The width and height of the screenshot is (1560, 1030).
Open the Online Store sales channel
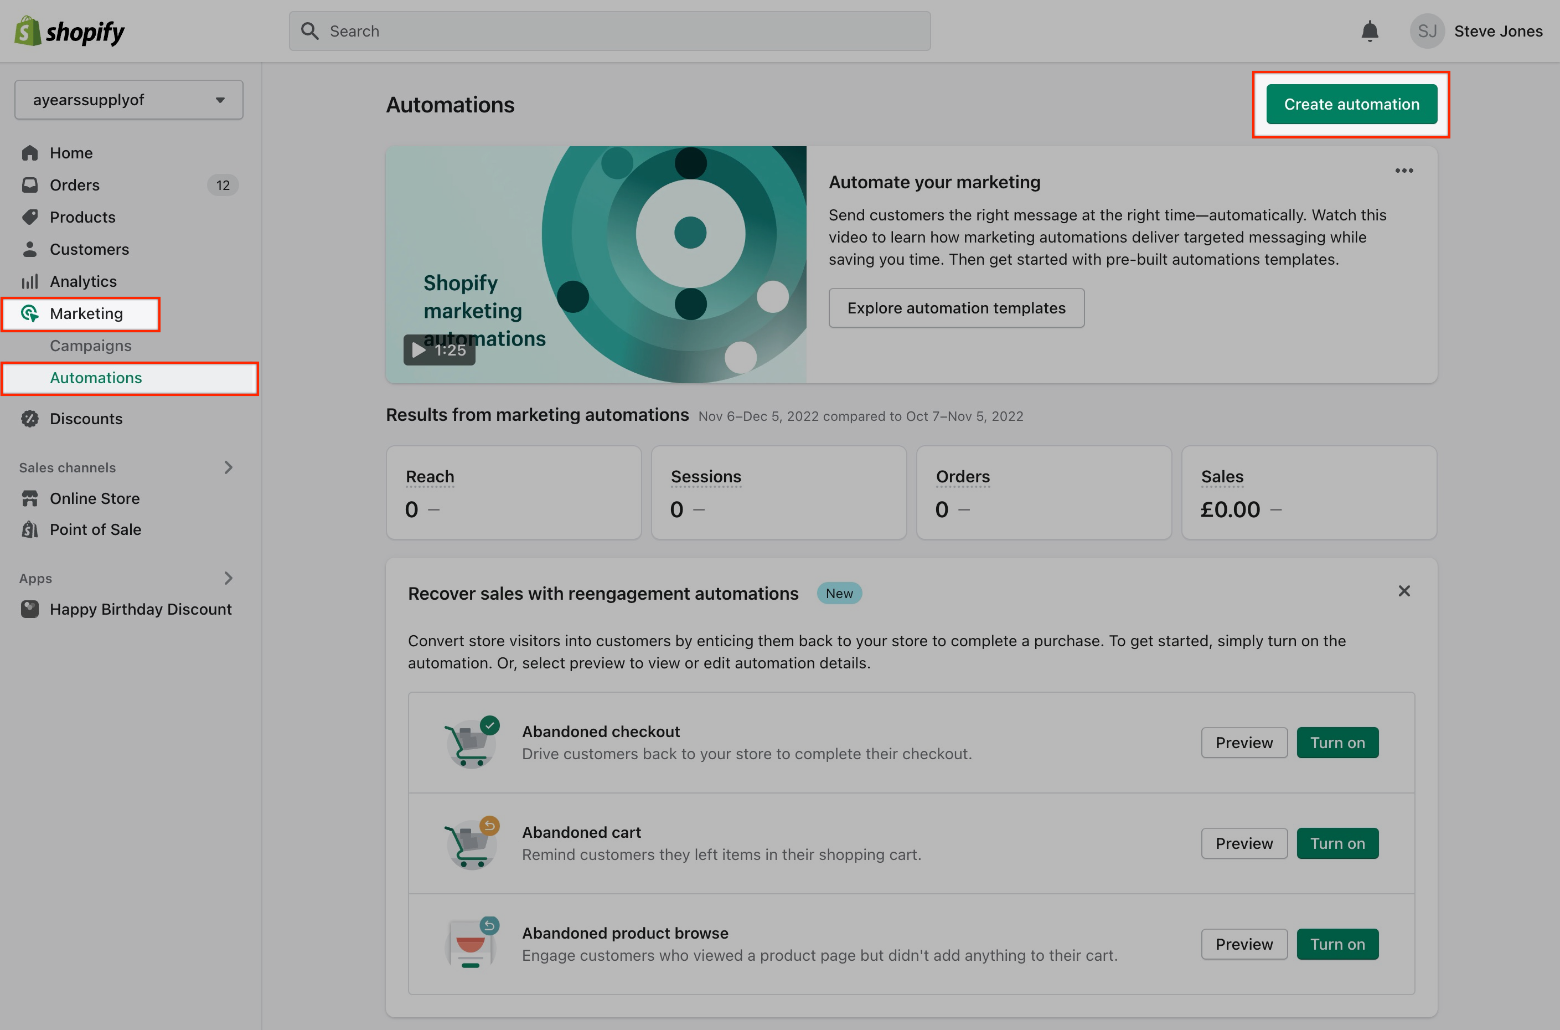coord(95,498)
